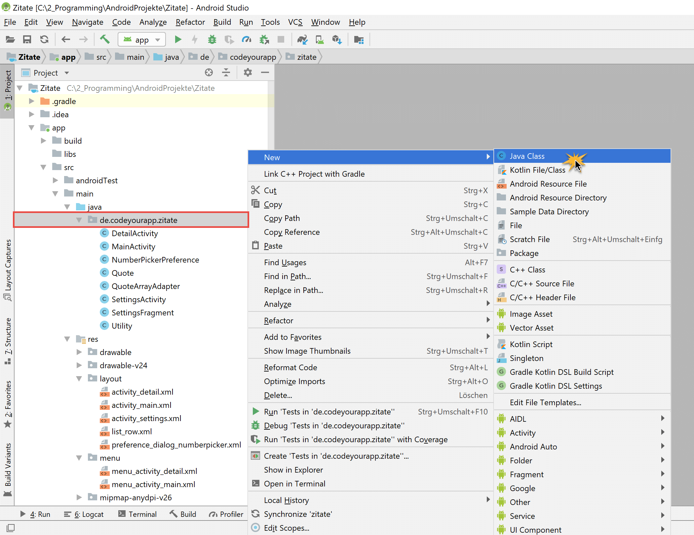Select Edit File Templates… entry
Image resolution: width=694 pixels, height=535 pixels.
(582, 402)
